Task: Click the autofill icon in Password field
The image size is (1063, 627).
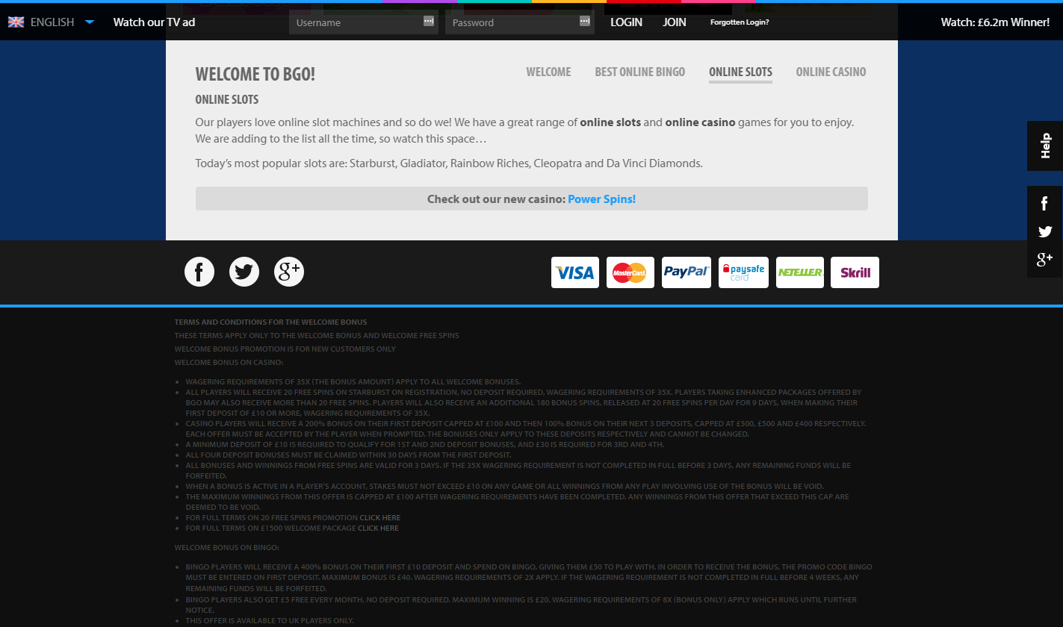Action: coord(585,21)
